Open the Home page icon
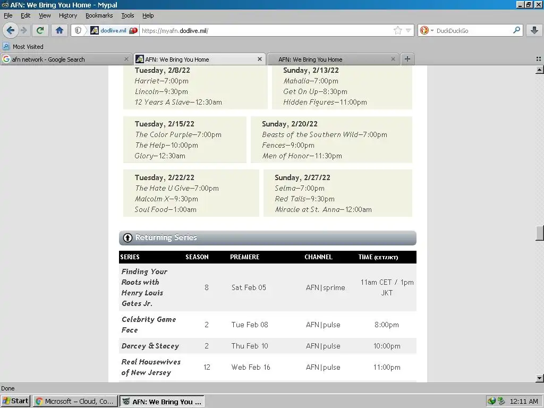 coord(59,30)
